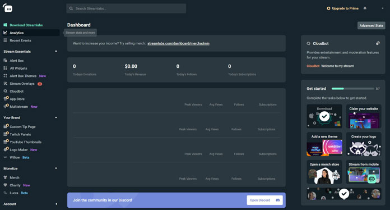Open the Add a new theme card

(324, 144)
